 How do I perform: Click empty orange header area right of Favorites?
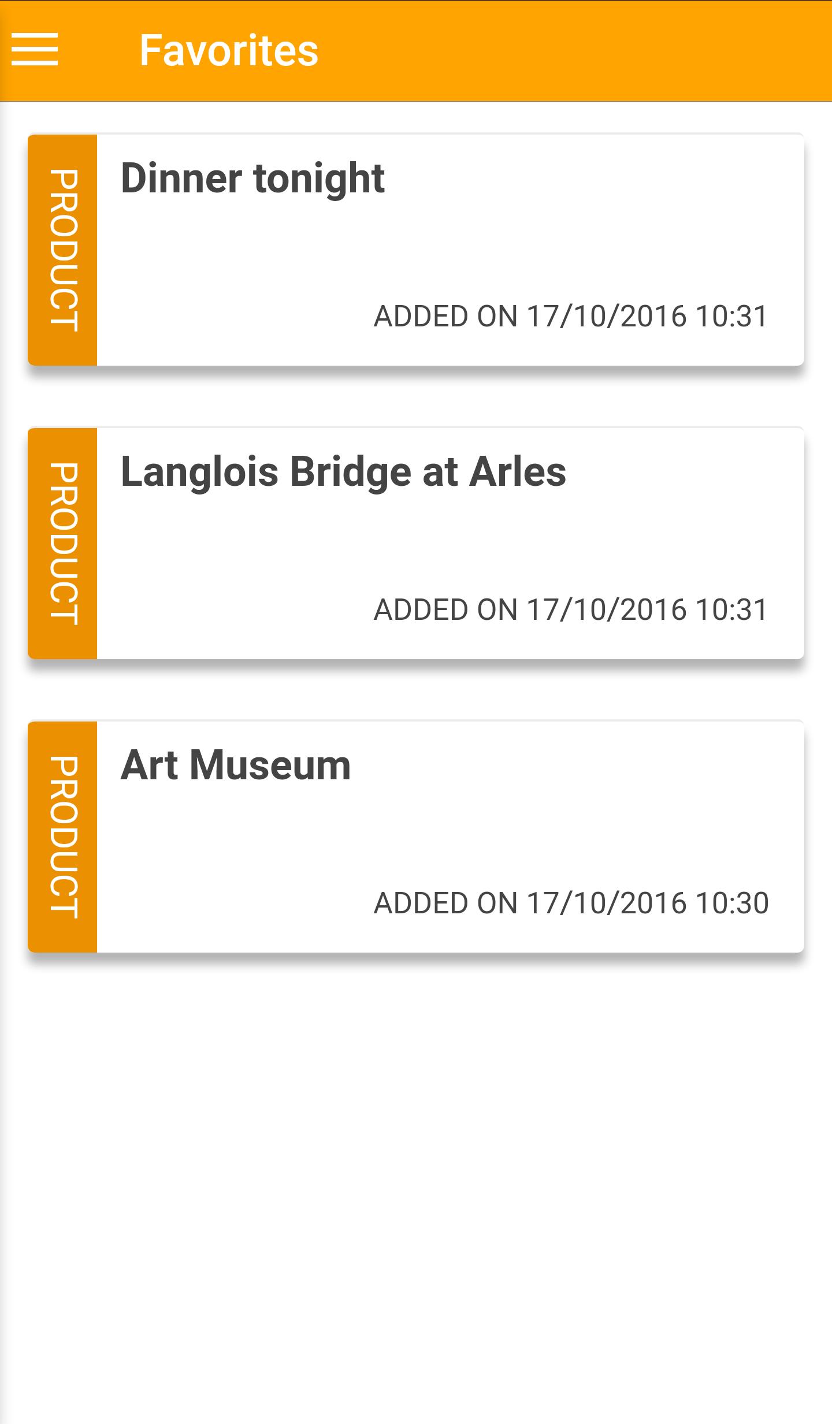point(578,51)
